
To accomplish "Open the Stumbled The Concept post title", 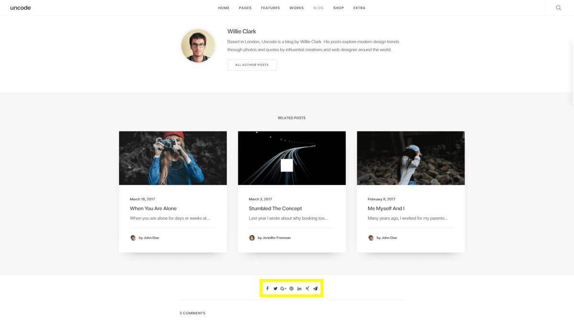I will [275, 208].
